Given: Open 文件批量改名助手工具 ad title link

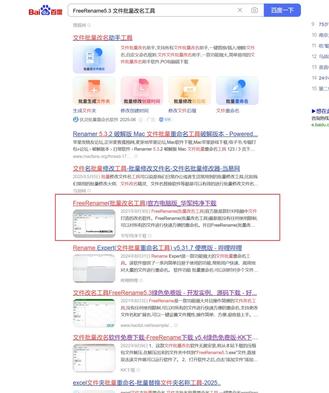Looking at the screenshot, I should pyautogui.click(x=103, y=37).
